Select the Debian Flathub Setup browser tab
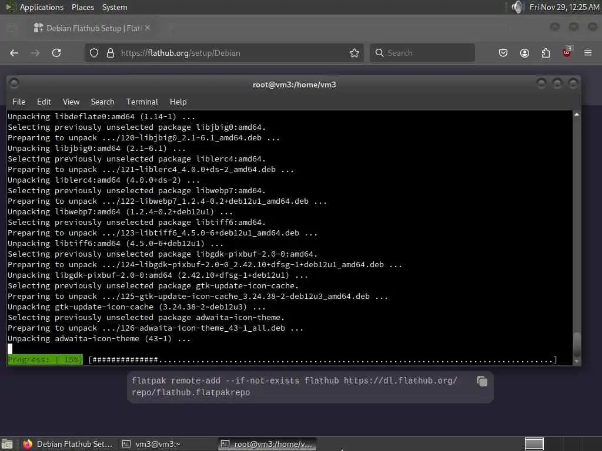 pos(91,28)
